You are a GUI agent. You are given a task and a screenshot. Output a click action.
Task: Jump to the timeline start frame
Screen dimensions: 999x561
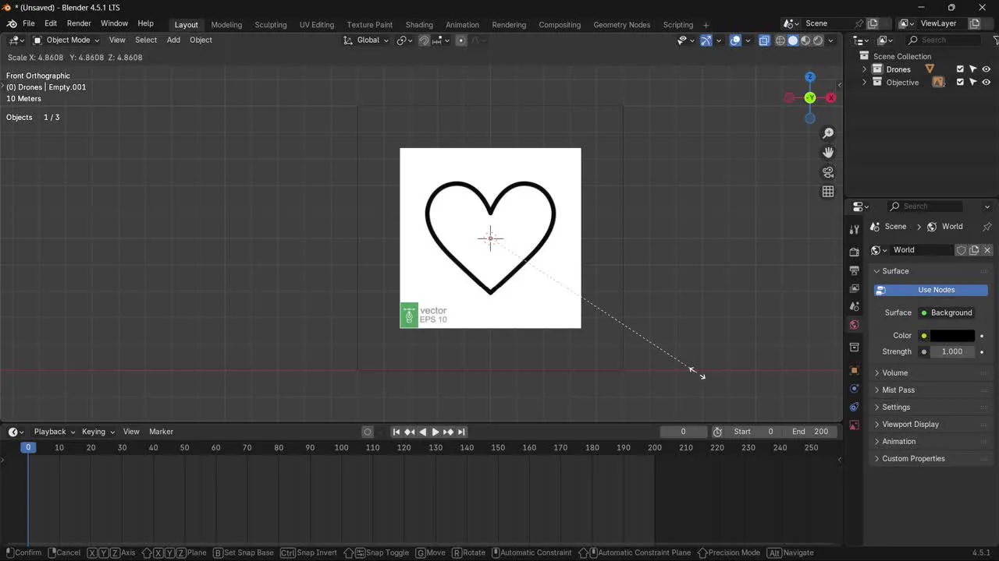tap(396, 432)
